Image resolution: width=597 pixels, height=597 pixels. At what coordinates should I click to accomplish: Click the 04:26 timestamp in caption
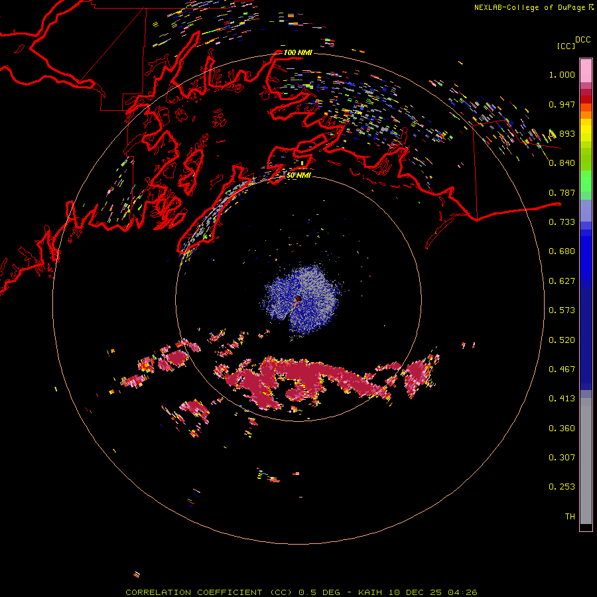tap(462, 592)
